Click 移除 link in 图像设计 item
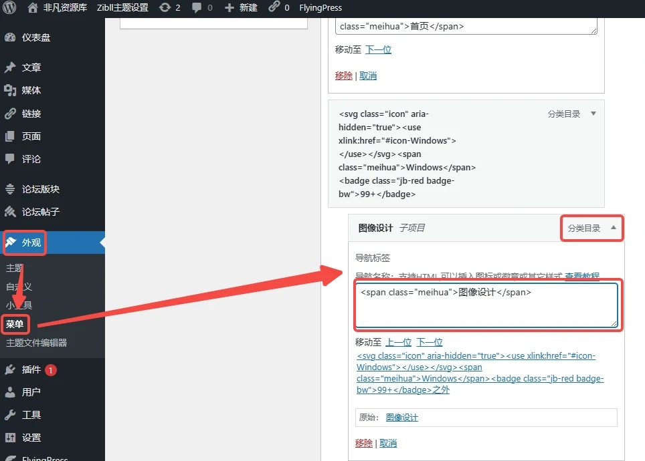The image size is (645, 461). tap(364, 443)
